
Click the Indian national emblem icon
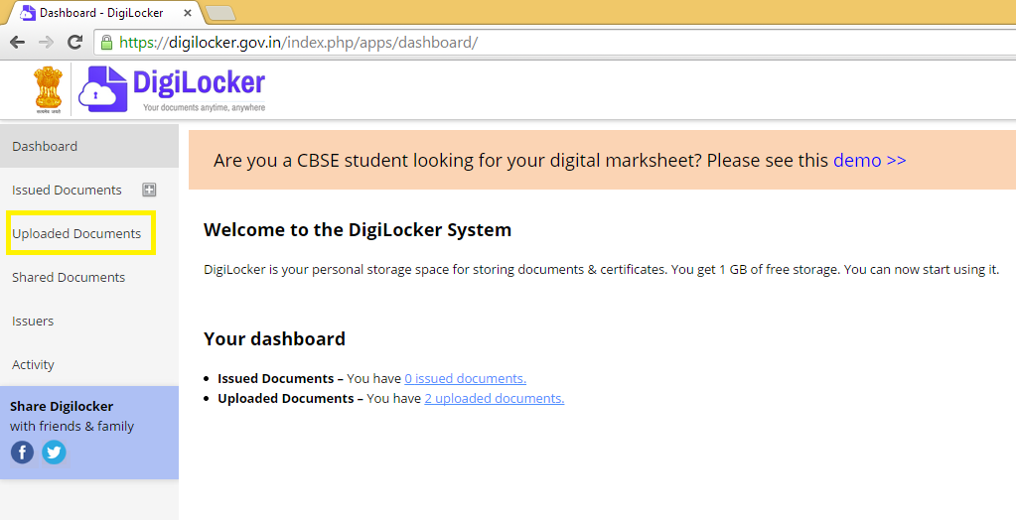click(x=48, y=90)
